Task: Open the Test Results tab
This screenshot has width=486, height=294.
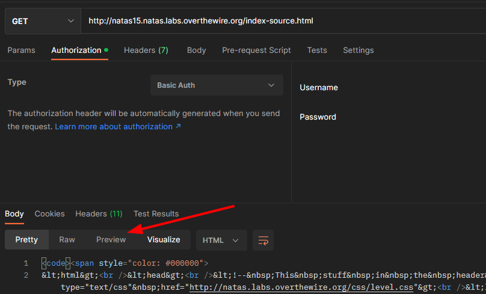Action: coord(156,214)
